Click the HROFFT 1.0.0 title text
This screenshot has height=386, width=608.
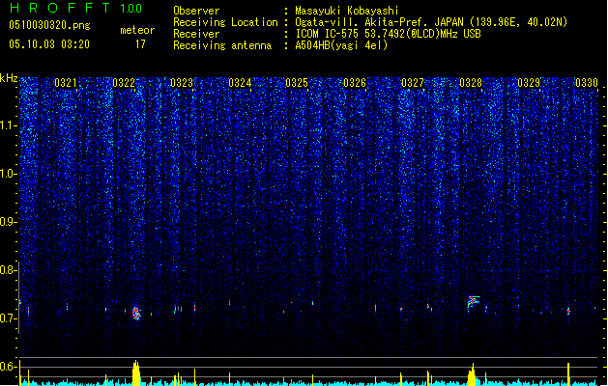point(75,8)
